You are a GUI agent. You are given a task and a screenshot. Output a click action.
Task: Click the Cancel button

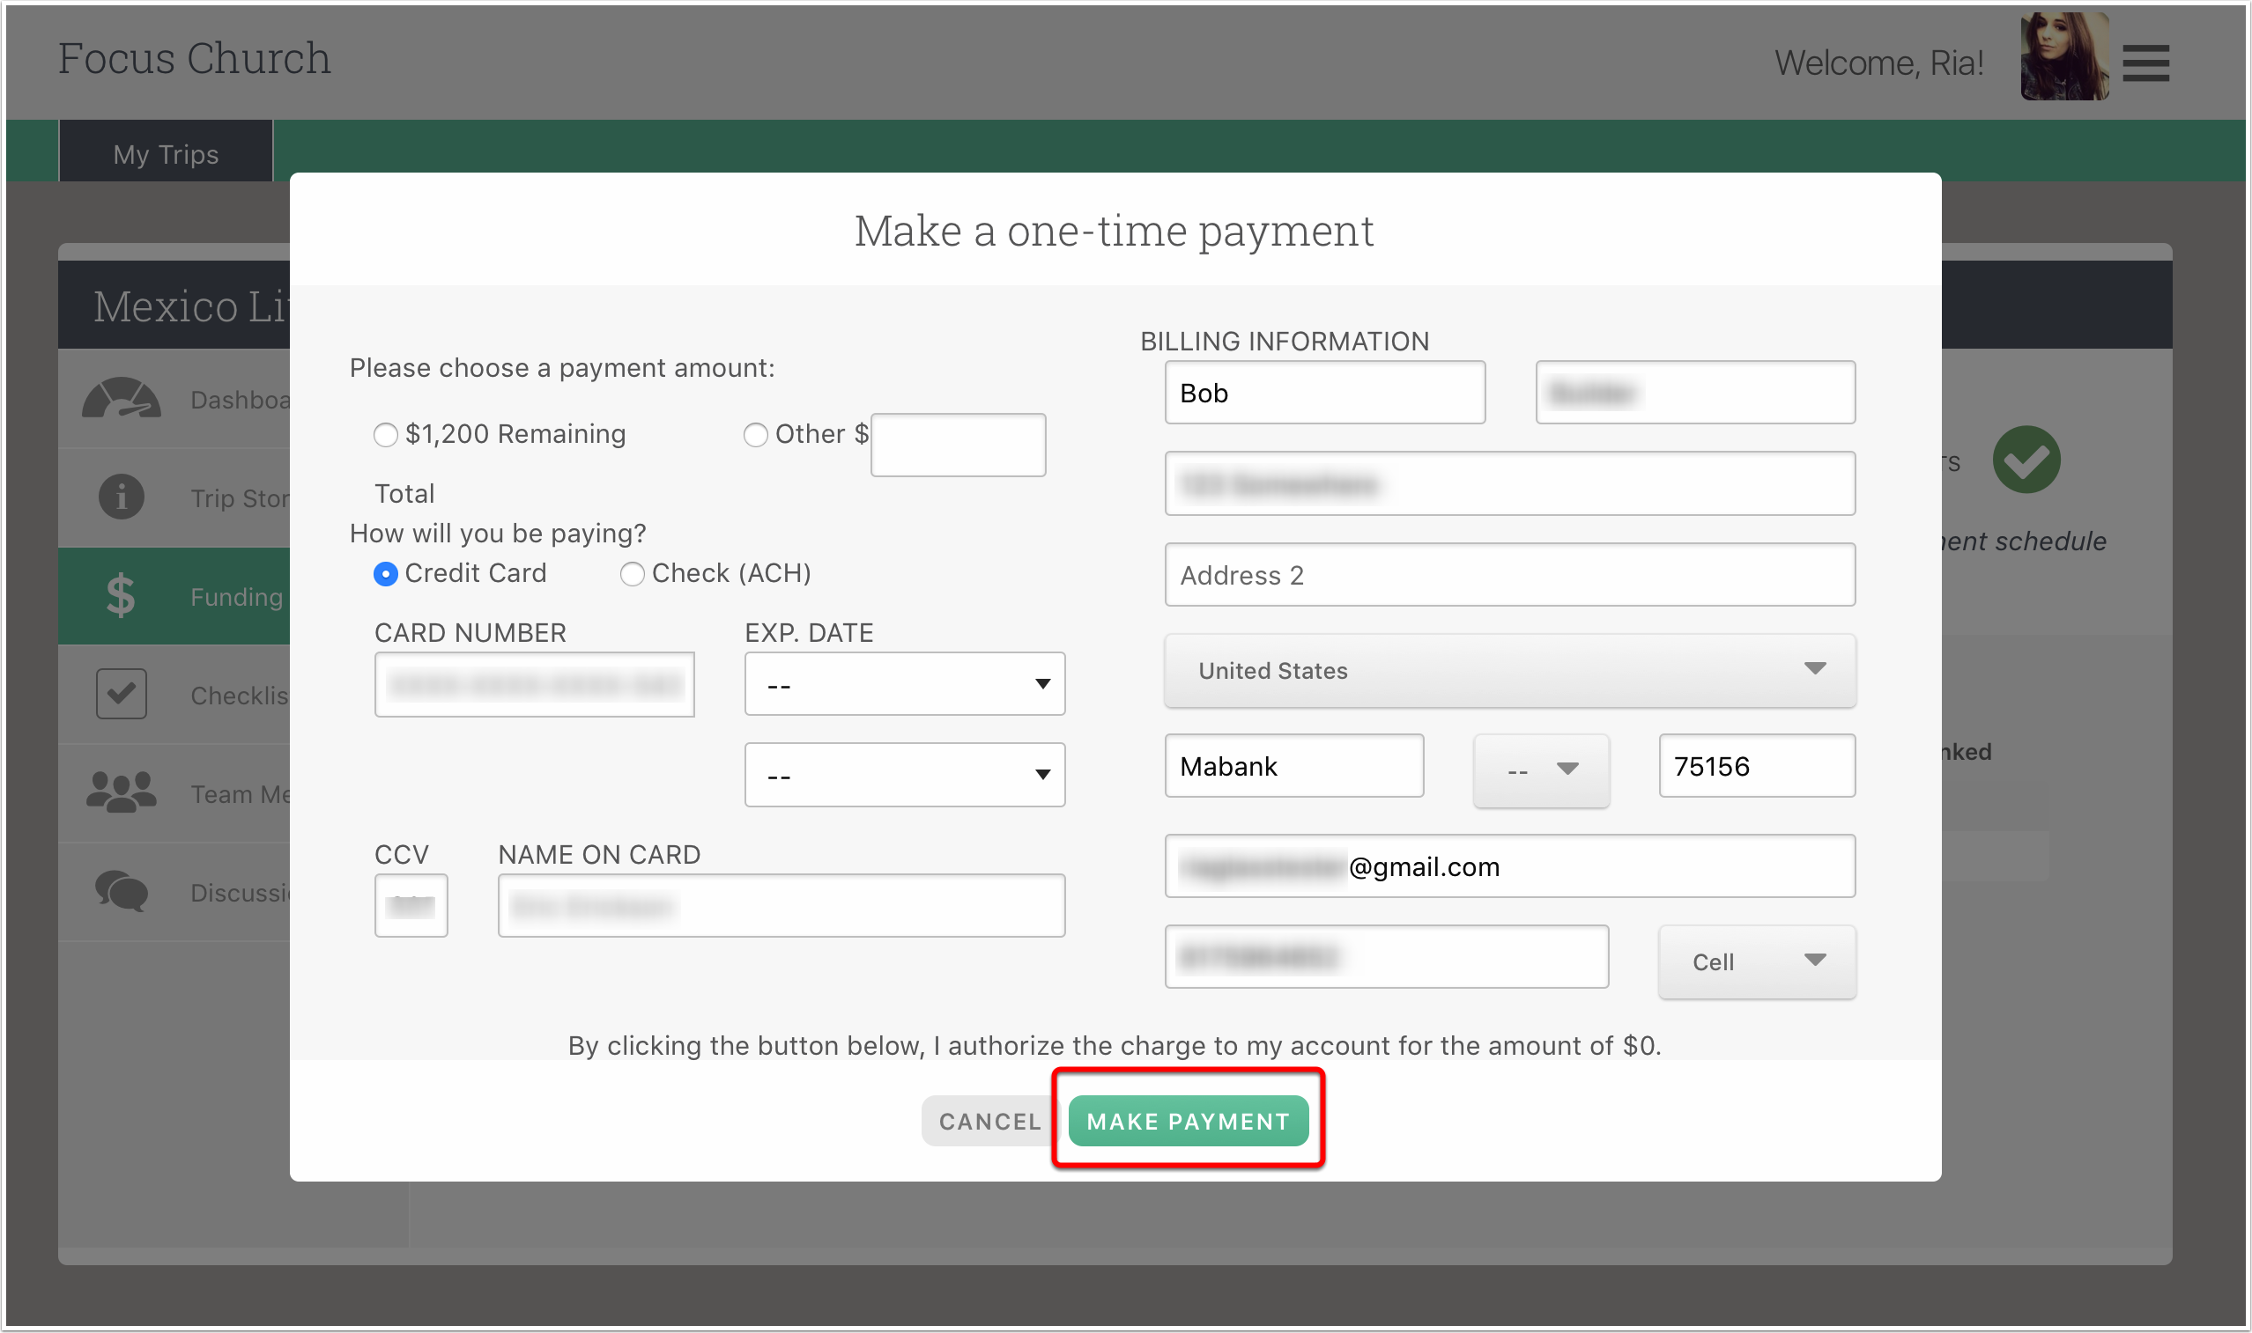(x=989, y=1121)
